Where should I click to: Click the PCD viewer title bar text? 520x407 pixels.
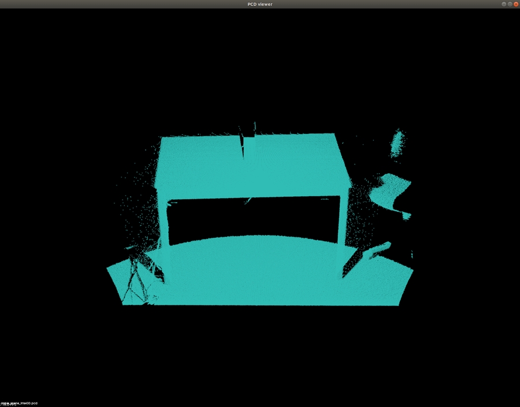[x=260, y=4]
